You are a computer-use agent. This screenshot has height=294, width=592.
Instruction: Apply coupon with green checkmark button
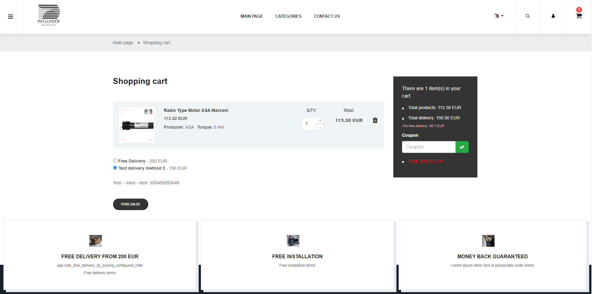pos(462,147)
